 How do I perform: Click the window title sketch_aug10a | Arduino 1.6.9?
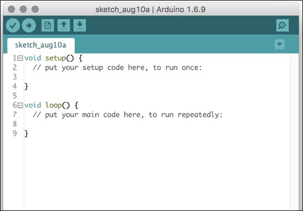(150, 9)
